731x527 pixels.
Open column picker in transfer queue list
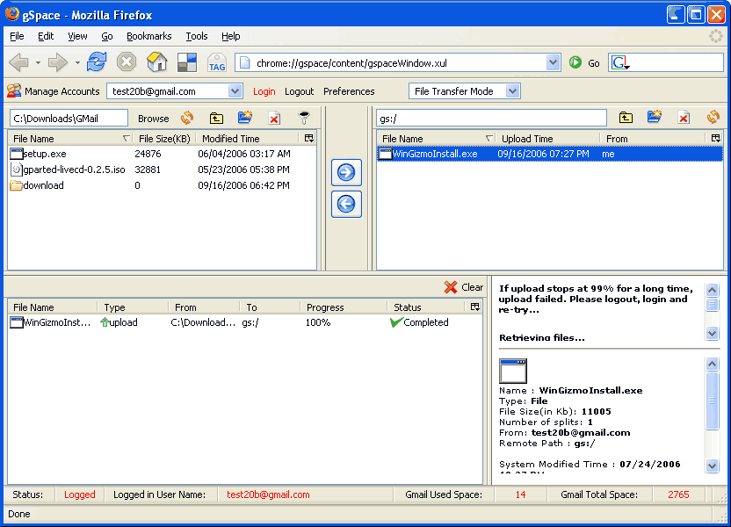pyautogui.click(x=474, y=307)
